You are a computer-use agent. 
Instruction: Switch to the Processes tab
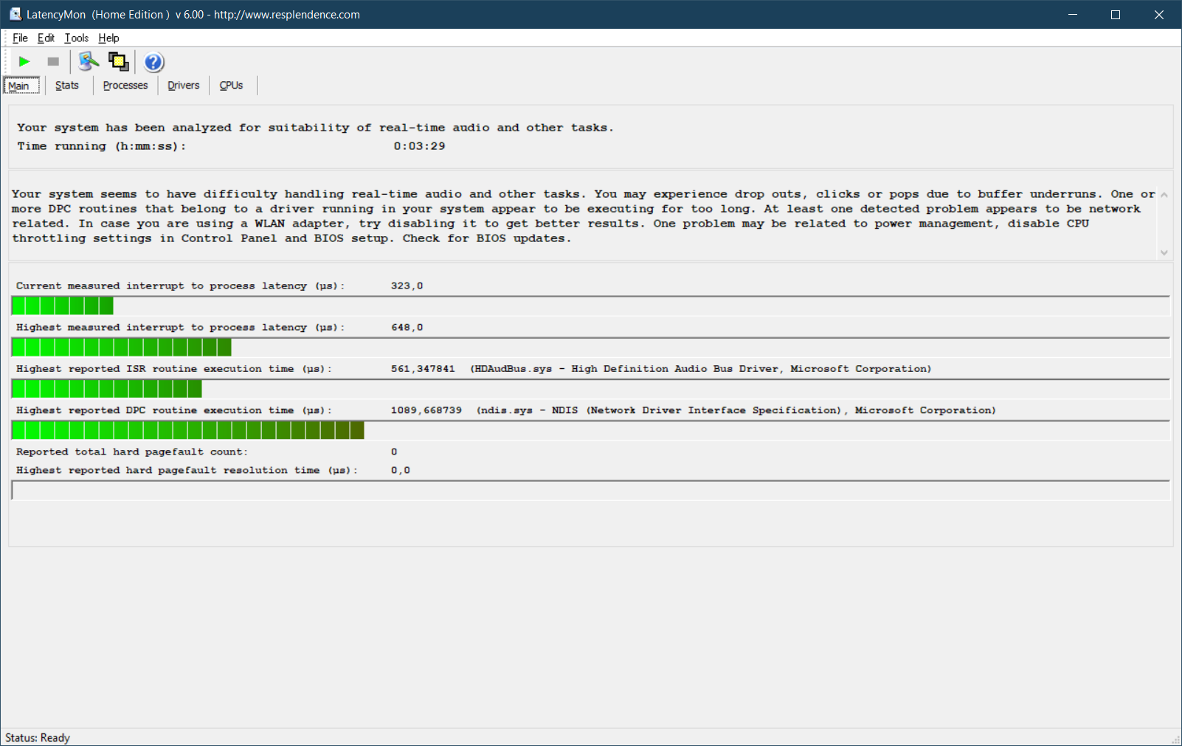pyautogui.click(x=125, y=86)
